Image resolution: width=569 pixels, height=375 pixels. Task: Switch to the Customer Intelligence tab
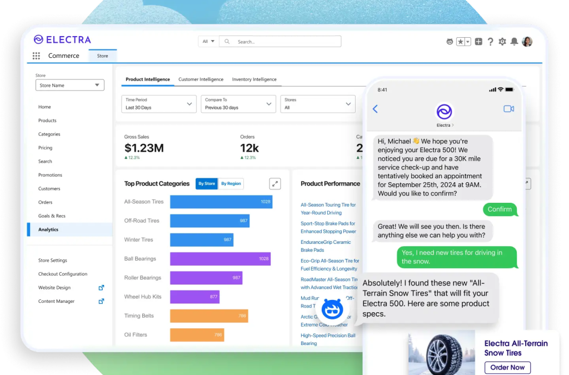pyautogui.click(x=201, y=79)
